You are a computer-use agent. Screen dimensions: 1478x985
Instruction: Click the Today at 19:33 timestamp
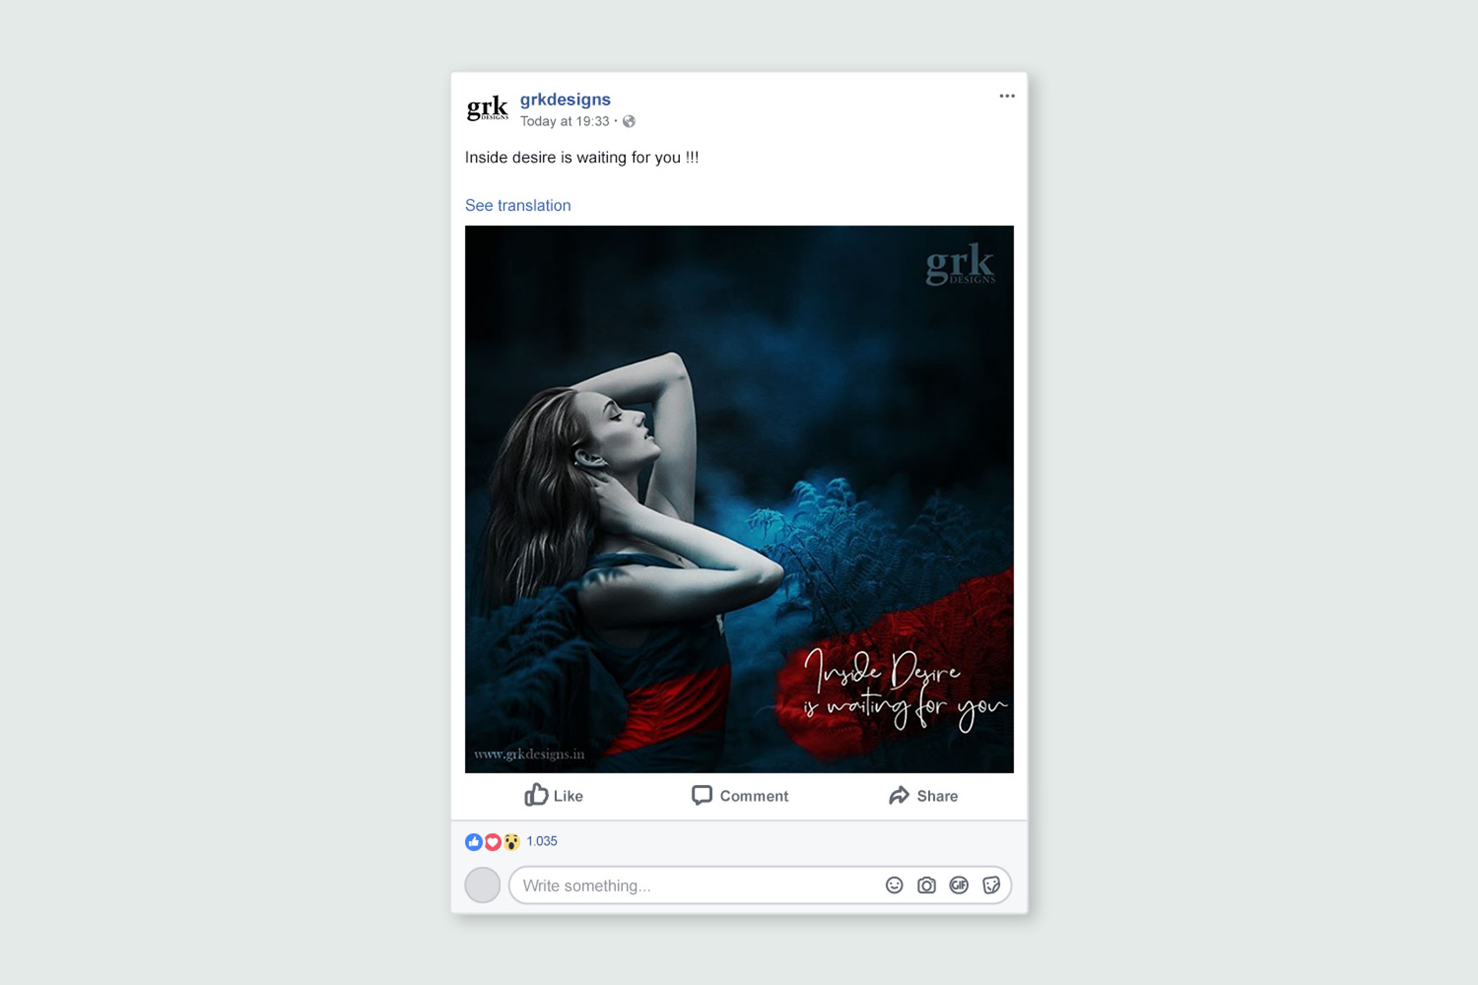[564, 121]
